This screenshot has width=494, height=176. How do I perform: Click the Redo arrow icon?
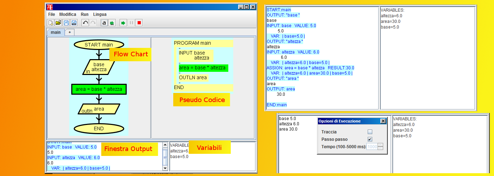[93, 23]
